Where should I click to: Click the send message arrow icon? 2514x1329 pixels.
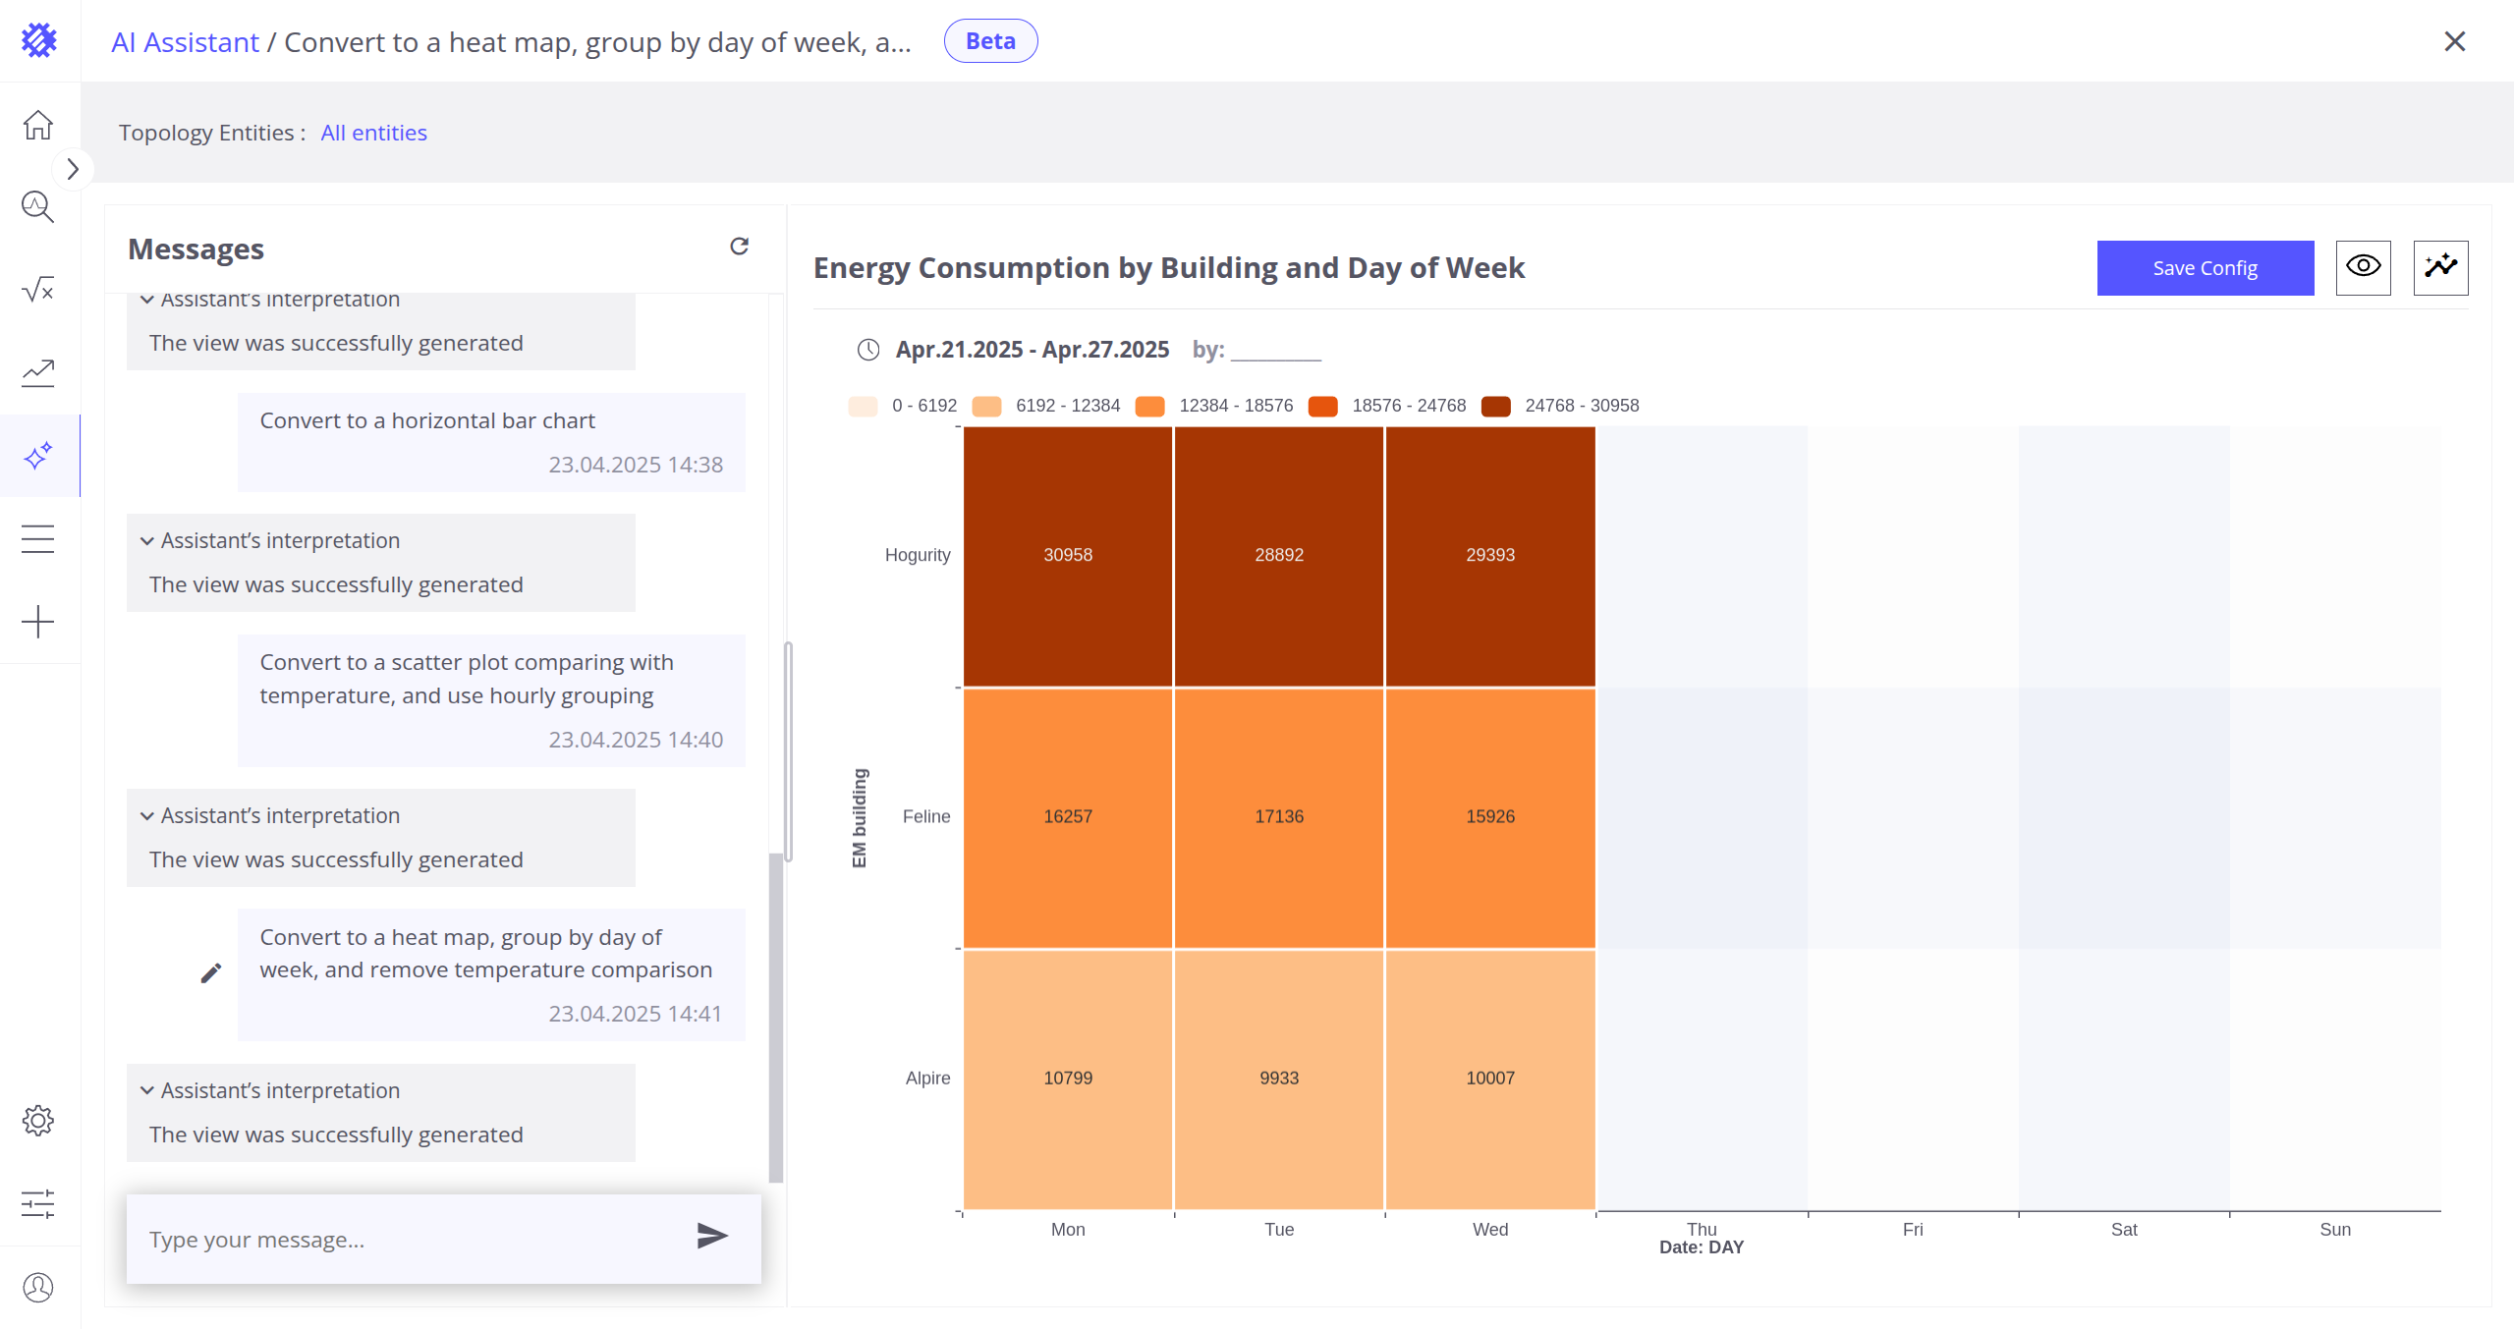coord(711,1236)
